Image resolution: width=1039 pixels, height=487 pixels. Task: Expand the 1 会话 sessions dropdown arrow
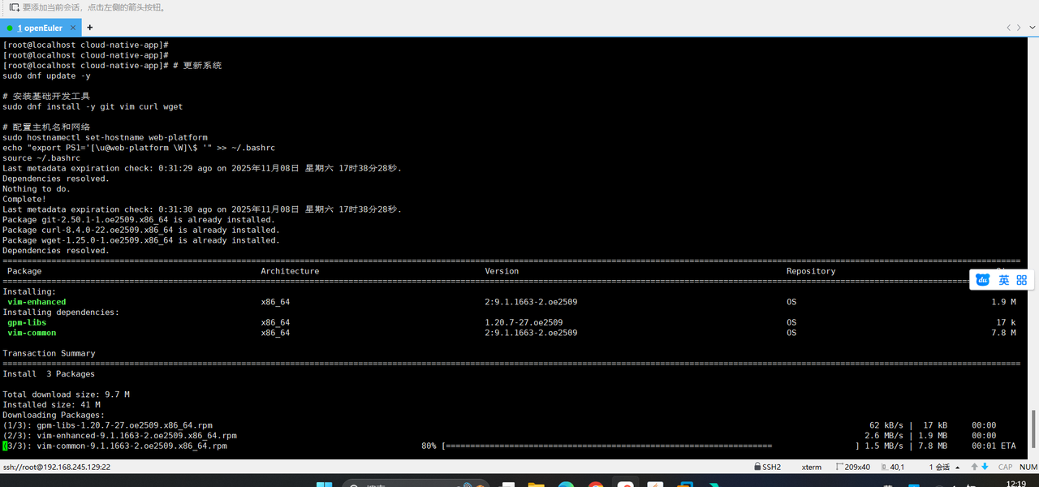pyautogui.click(x=959, y=468)
